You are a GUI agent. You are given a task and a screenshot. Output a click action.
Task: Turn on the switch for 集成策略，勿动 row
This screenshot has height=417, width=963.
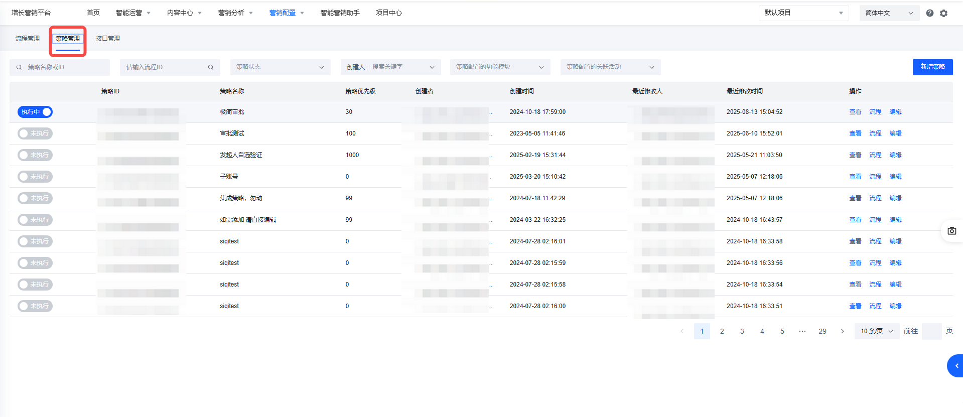click(x=35, y=198)
